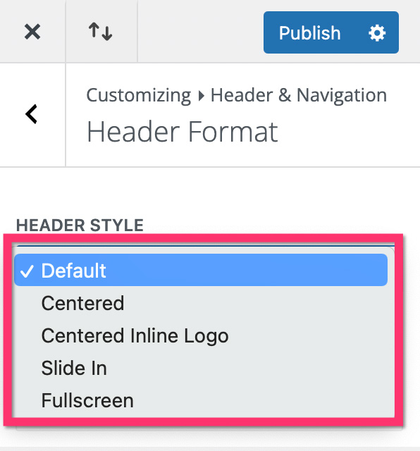Click the checkmark beside Default
Image resolution: width=420 pixels, height=451 pixels.
pyautogui.click(x=27, y=271)
